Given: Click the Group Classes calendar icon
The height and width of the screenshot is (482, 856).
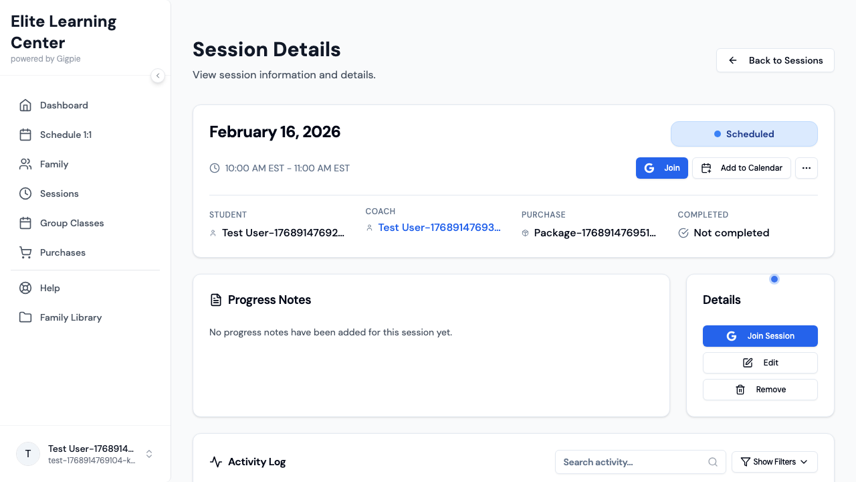Looking at the screenshot, I should [x=25, y=223].
